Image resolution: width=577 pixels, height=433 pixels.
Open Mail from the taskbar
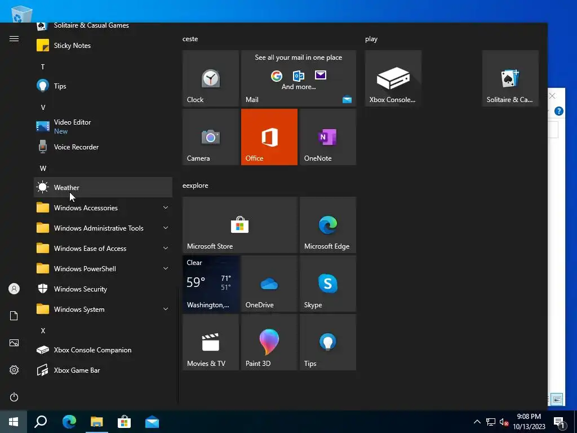pyautogui.click(x=152, y=422)
